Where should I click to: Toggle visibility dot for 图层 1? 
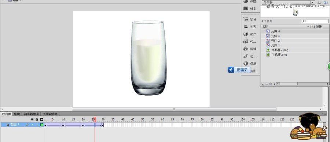click(32, 124)
